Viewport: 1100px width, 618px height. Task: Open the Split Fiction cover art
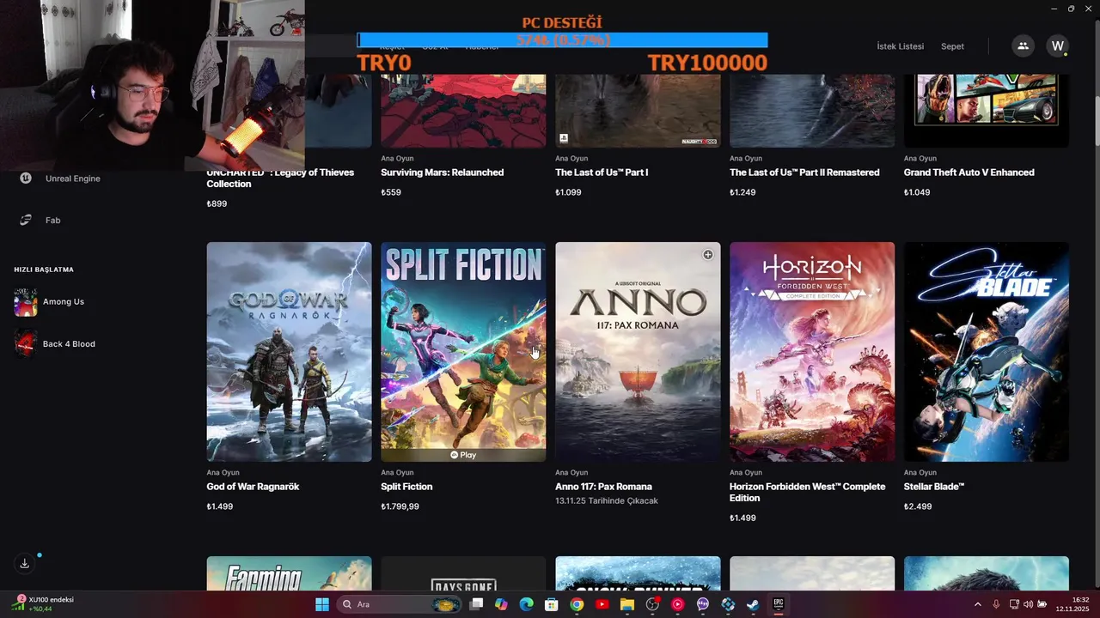tap(463, 352)
